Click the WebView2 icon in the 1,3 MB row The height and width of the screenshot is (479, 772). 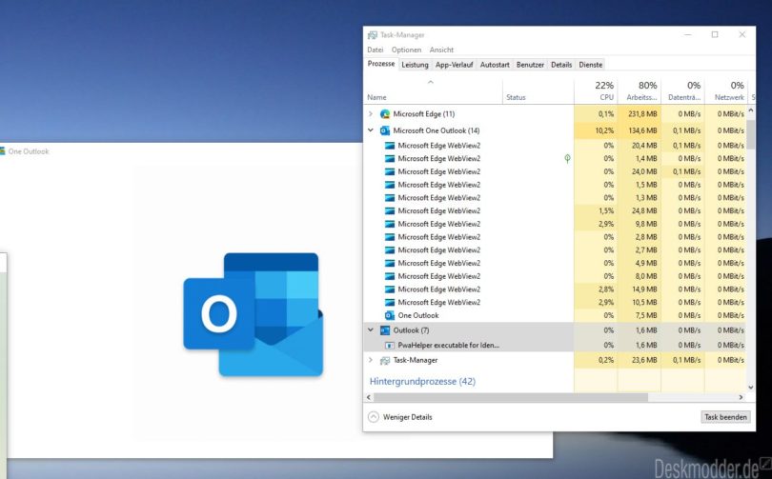[x=390, y=198]
